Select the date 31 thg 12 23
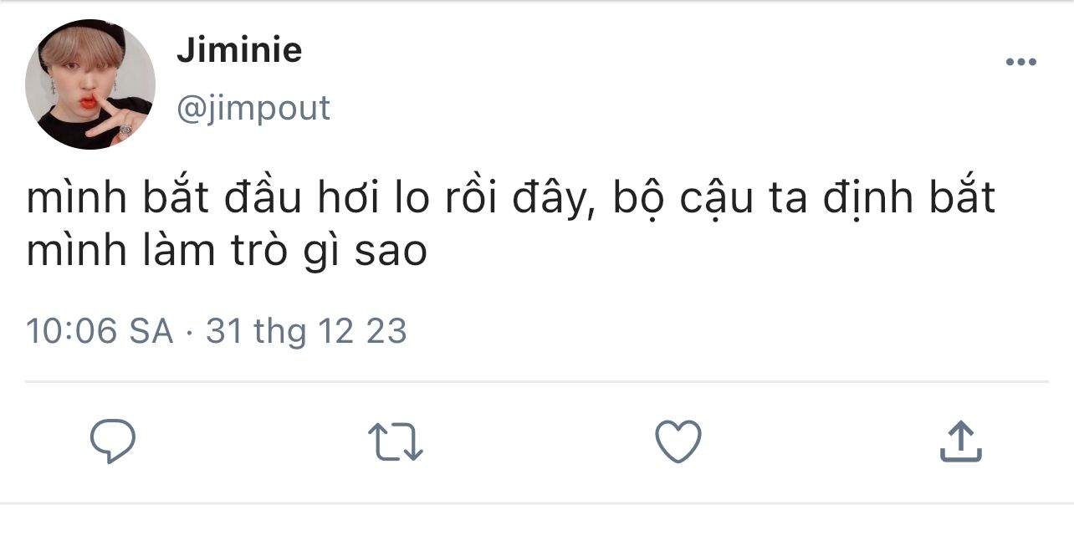 tap(306, 332)
